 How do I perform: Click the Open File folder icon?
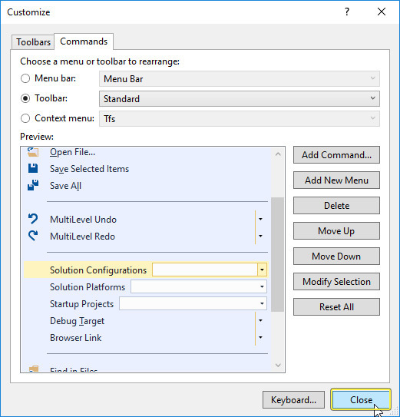[33, 152]
